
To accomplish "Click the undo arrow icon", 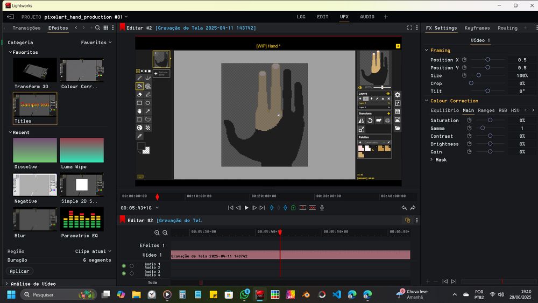I will pos(404,208).
